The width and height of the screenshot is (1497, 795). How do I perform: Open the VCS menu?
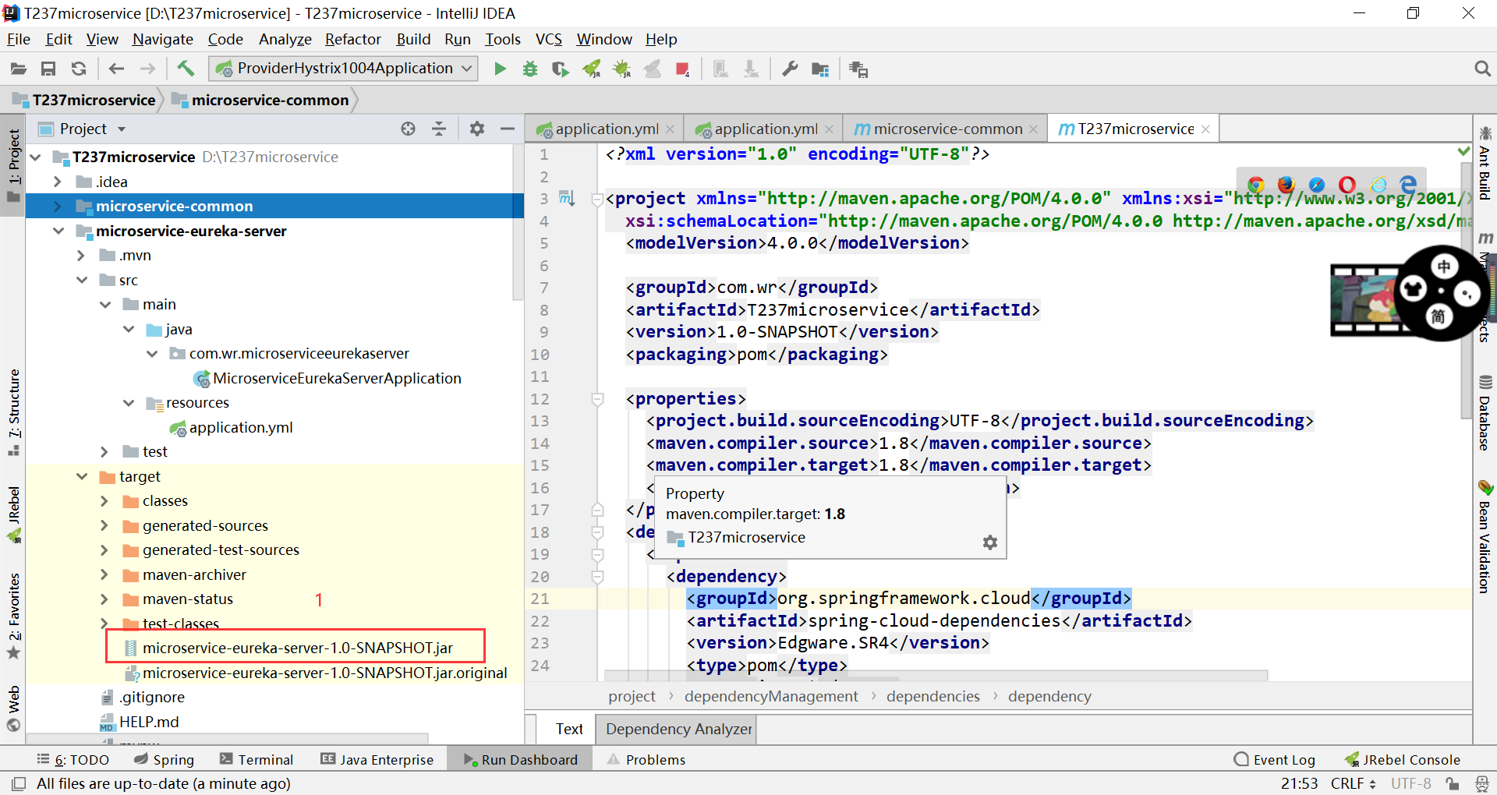tap(548, 39)
